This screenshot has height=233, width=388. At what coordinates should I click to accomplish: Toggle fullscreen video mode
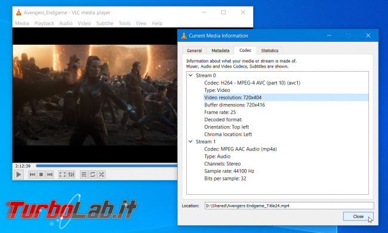(62, 174)
